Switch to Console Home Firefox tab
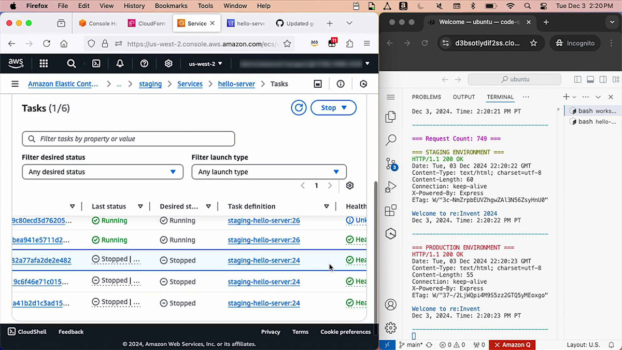This screenshot has width=622, height=350. (98, 23)
